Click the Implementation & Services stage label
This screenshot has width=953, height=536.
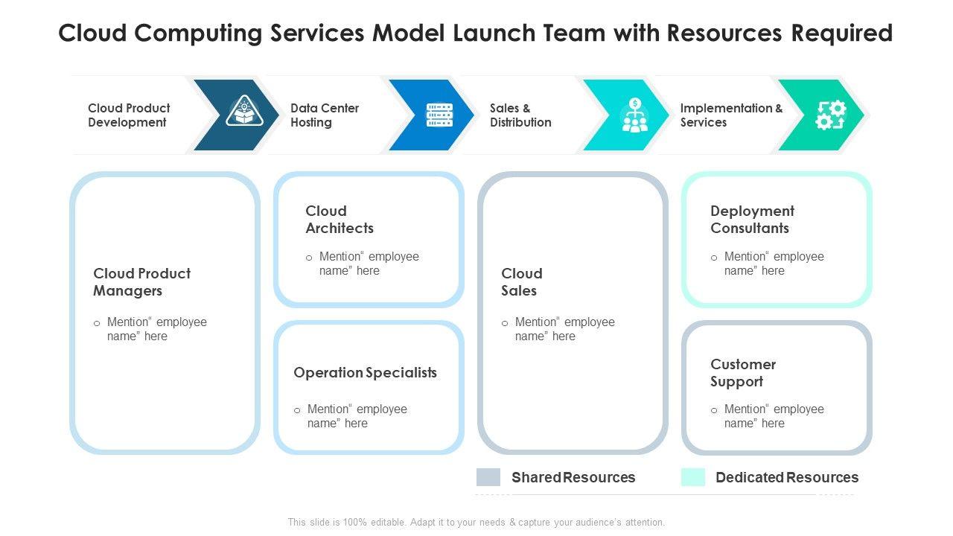pyautogui.click(x=731, y=115)
